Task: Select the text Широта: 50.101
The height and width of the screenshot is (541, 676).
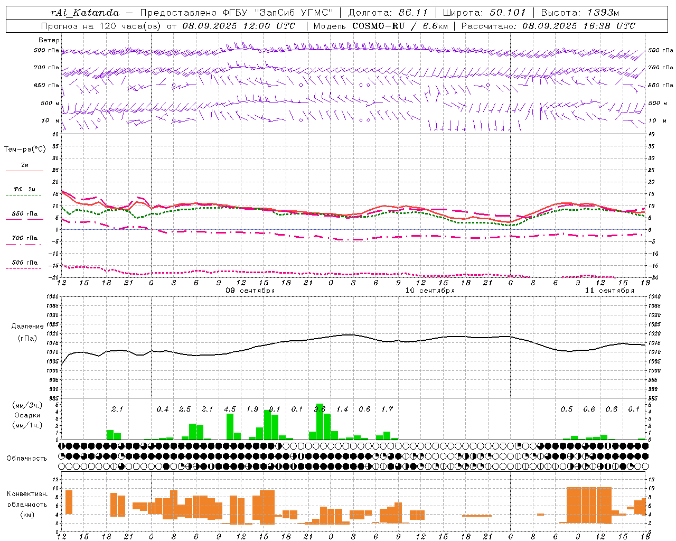Action: (x=484, y=13)
